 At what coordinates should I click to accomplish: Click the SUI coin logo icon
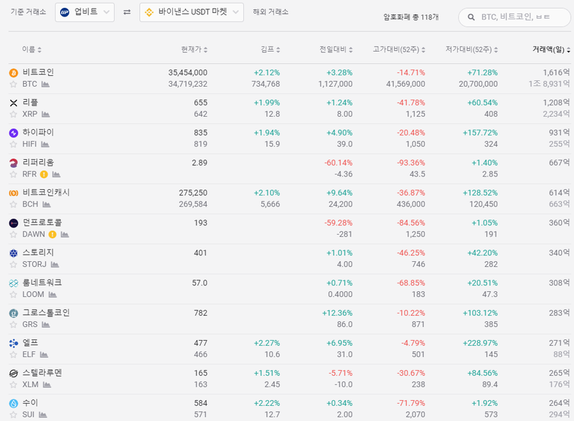(14, 403)
